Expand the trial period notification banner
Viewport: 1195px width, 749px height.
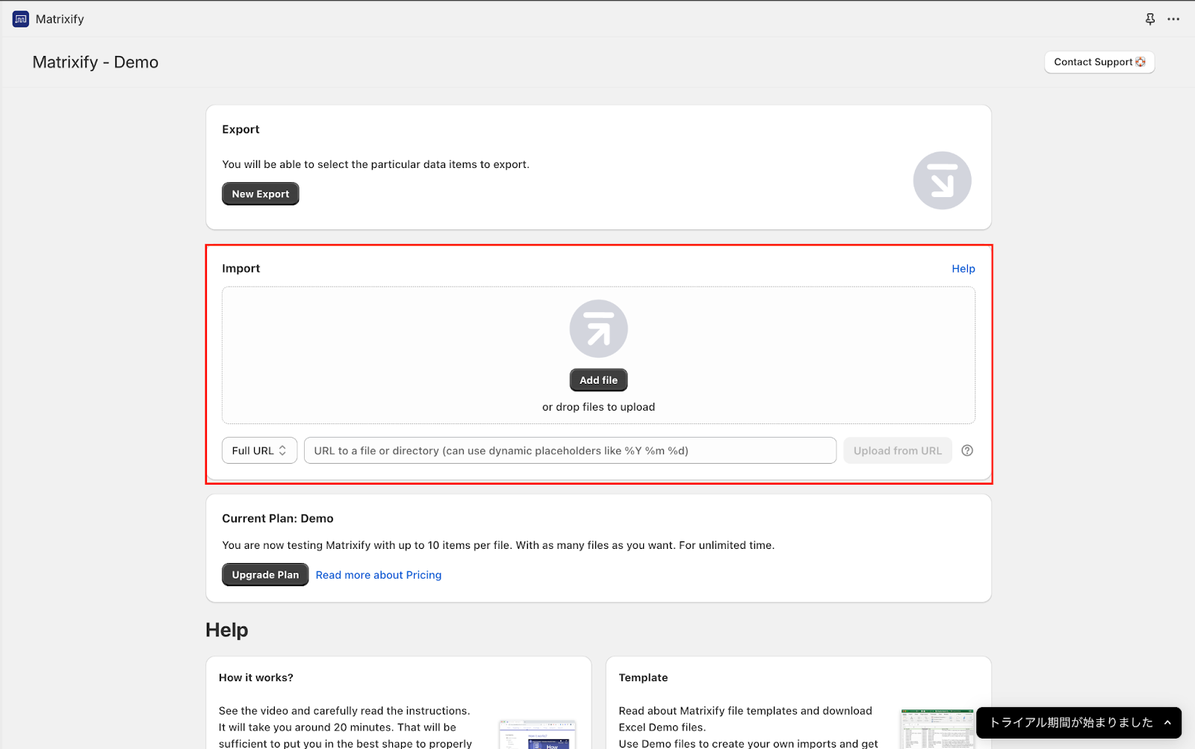1078,723
